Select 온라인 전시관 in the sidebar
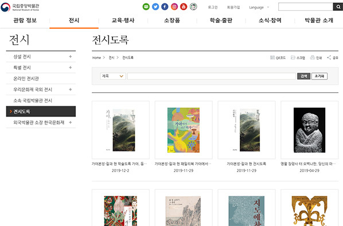Viewport: 343px width, 226px height. tap(26, 79)
